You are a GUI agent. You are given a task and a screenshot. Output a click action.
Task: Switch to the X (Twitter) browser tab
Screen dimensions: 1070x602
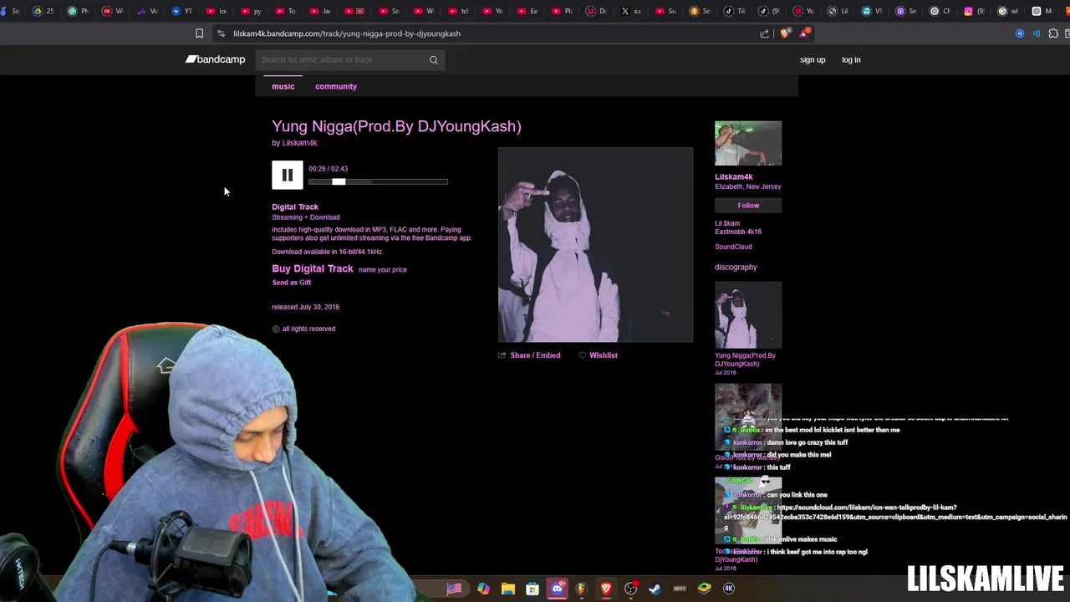[x=630, y=11]
